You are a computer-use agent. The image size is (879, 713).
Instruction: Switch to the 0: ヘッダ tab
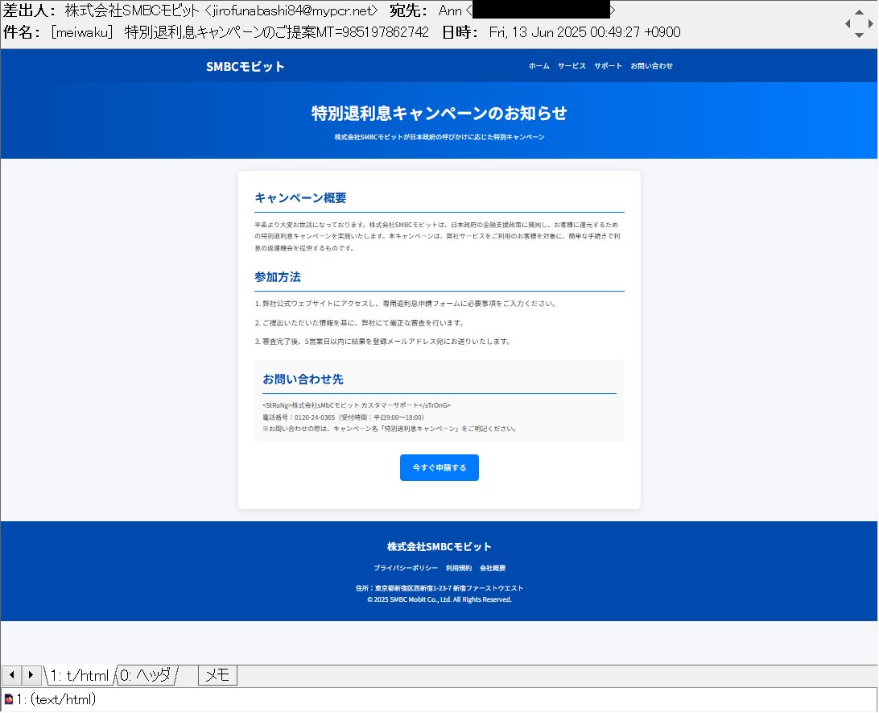(x=145, y=675)
